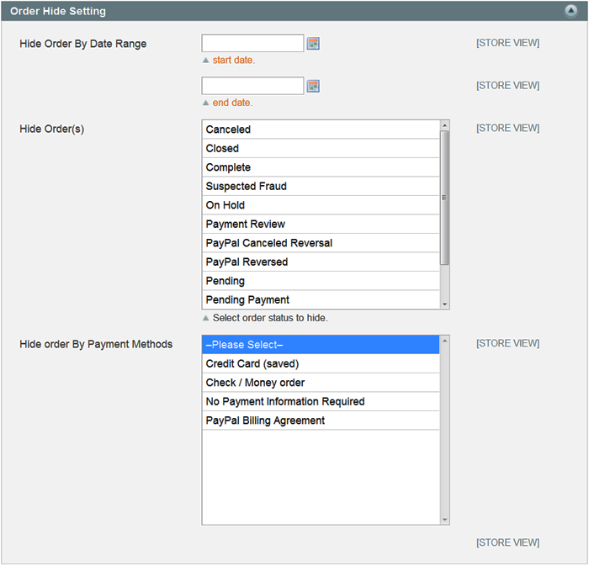Click payment methods list scroll-down arrow
Image resolution: width=589 pixels, height=566 pixels.
pos(444,520)
